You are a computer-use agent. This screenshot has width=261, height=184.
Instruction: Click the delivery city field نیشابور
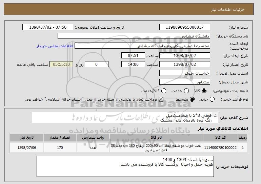[x=185, y=82]
